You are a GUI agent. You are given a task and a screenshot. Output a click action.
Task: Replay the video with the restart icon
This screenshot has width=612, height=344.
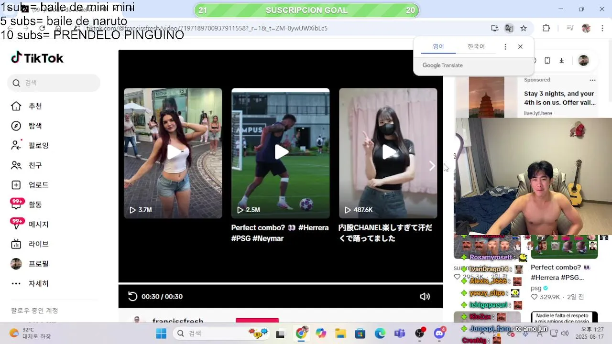pyautogui.click(x=132, y=297)
